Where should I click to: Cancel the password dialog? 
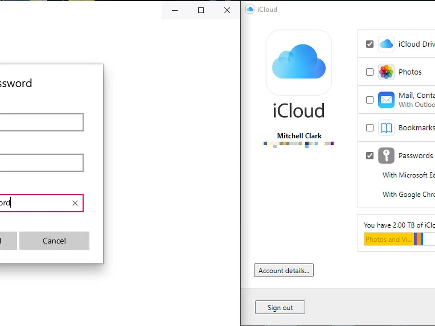tap(54, 241)
